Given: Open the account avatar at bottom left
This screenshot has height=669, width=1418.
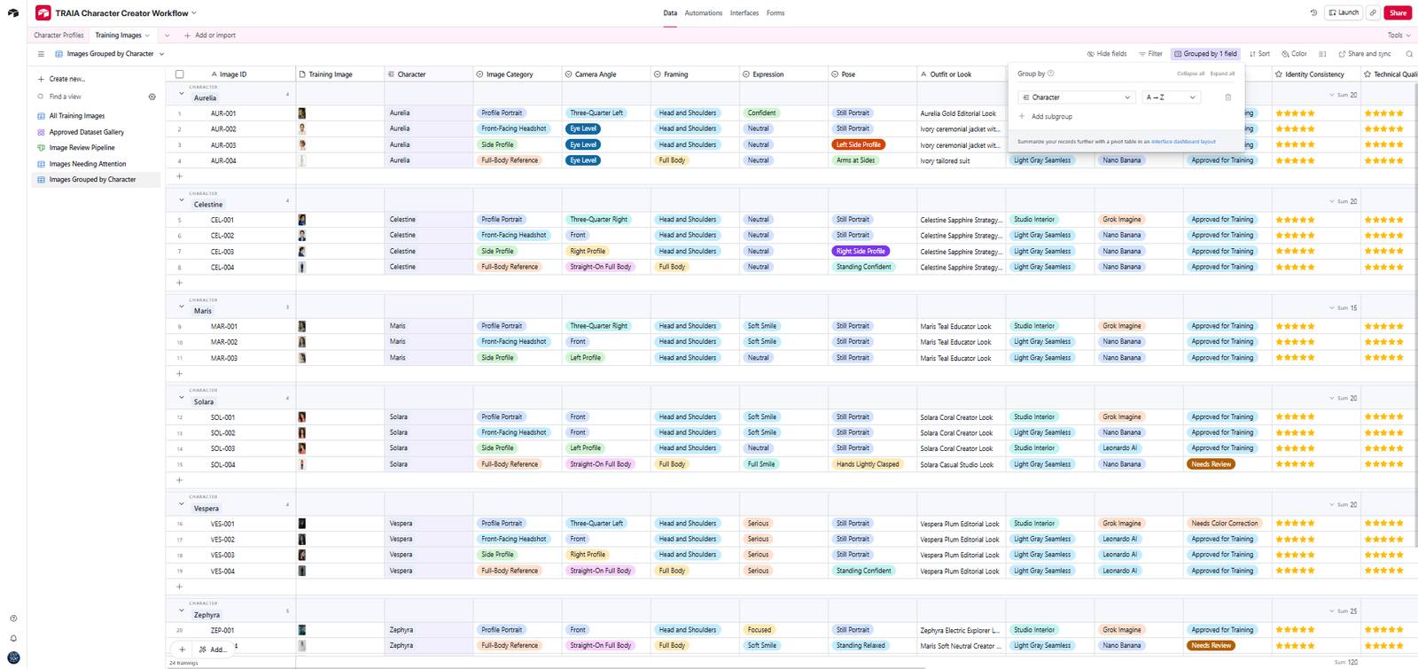Looking at the screenshot, I should (x=13, y=657).
